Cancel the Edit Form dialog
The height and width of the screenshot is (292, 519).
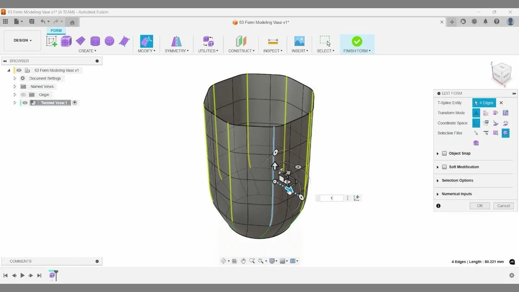[x=503, y=205]
